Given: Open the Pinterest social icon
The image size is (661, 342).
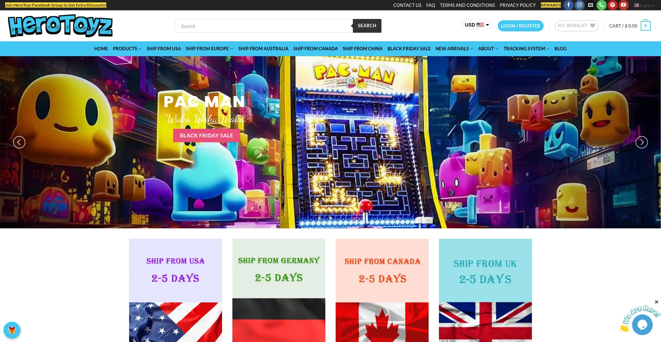Looking at the screenshot, I should coord(612,5).
